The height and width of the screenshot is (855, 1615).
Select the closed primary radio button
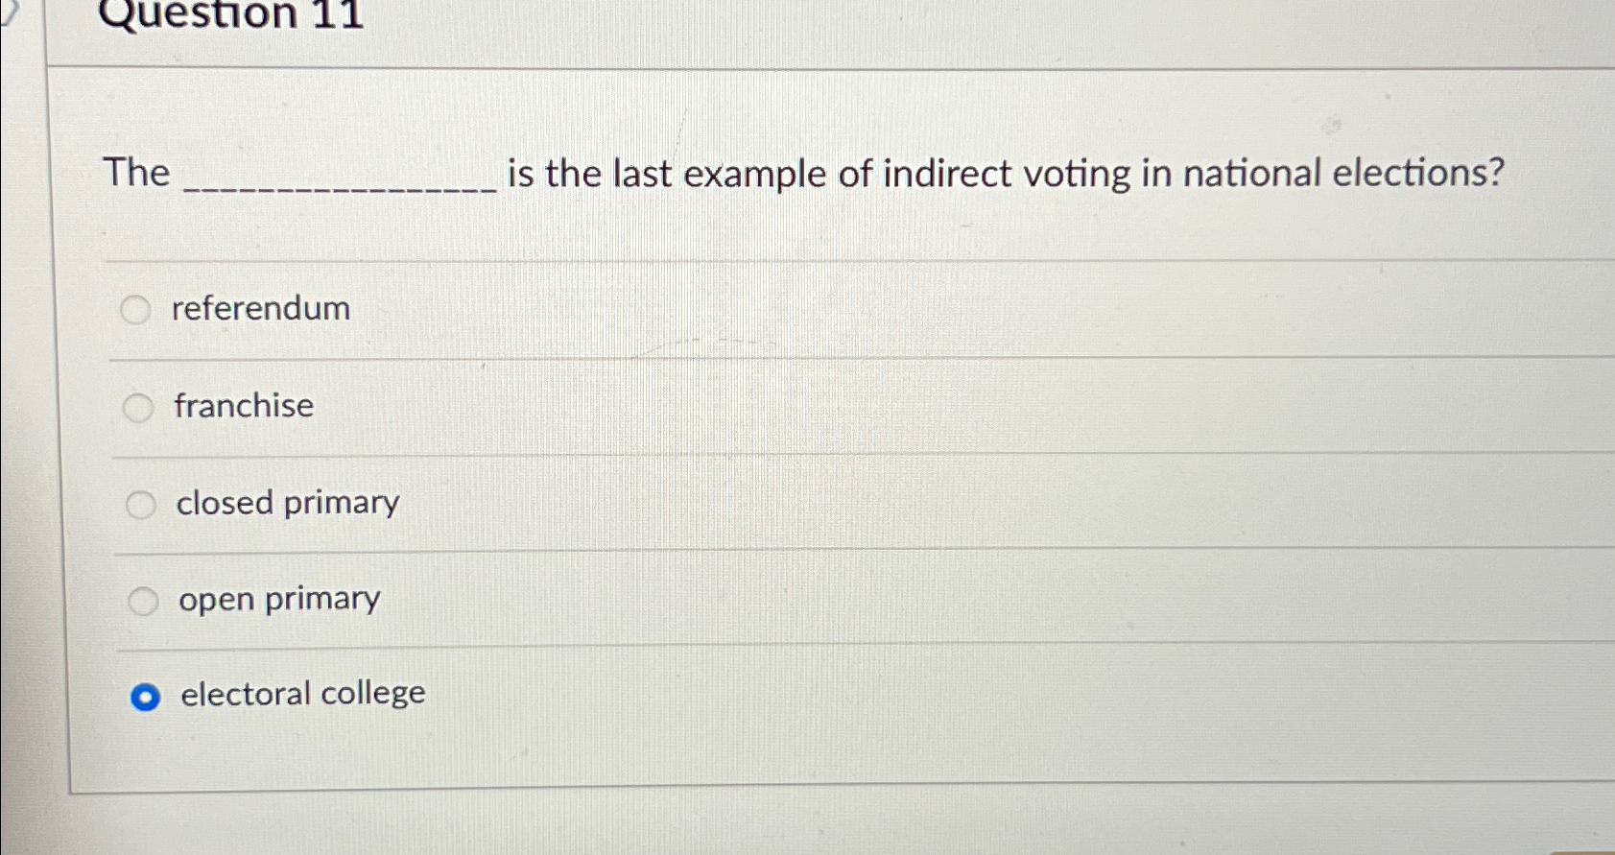[140, 504]
